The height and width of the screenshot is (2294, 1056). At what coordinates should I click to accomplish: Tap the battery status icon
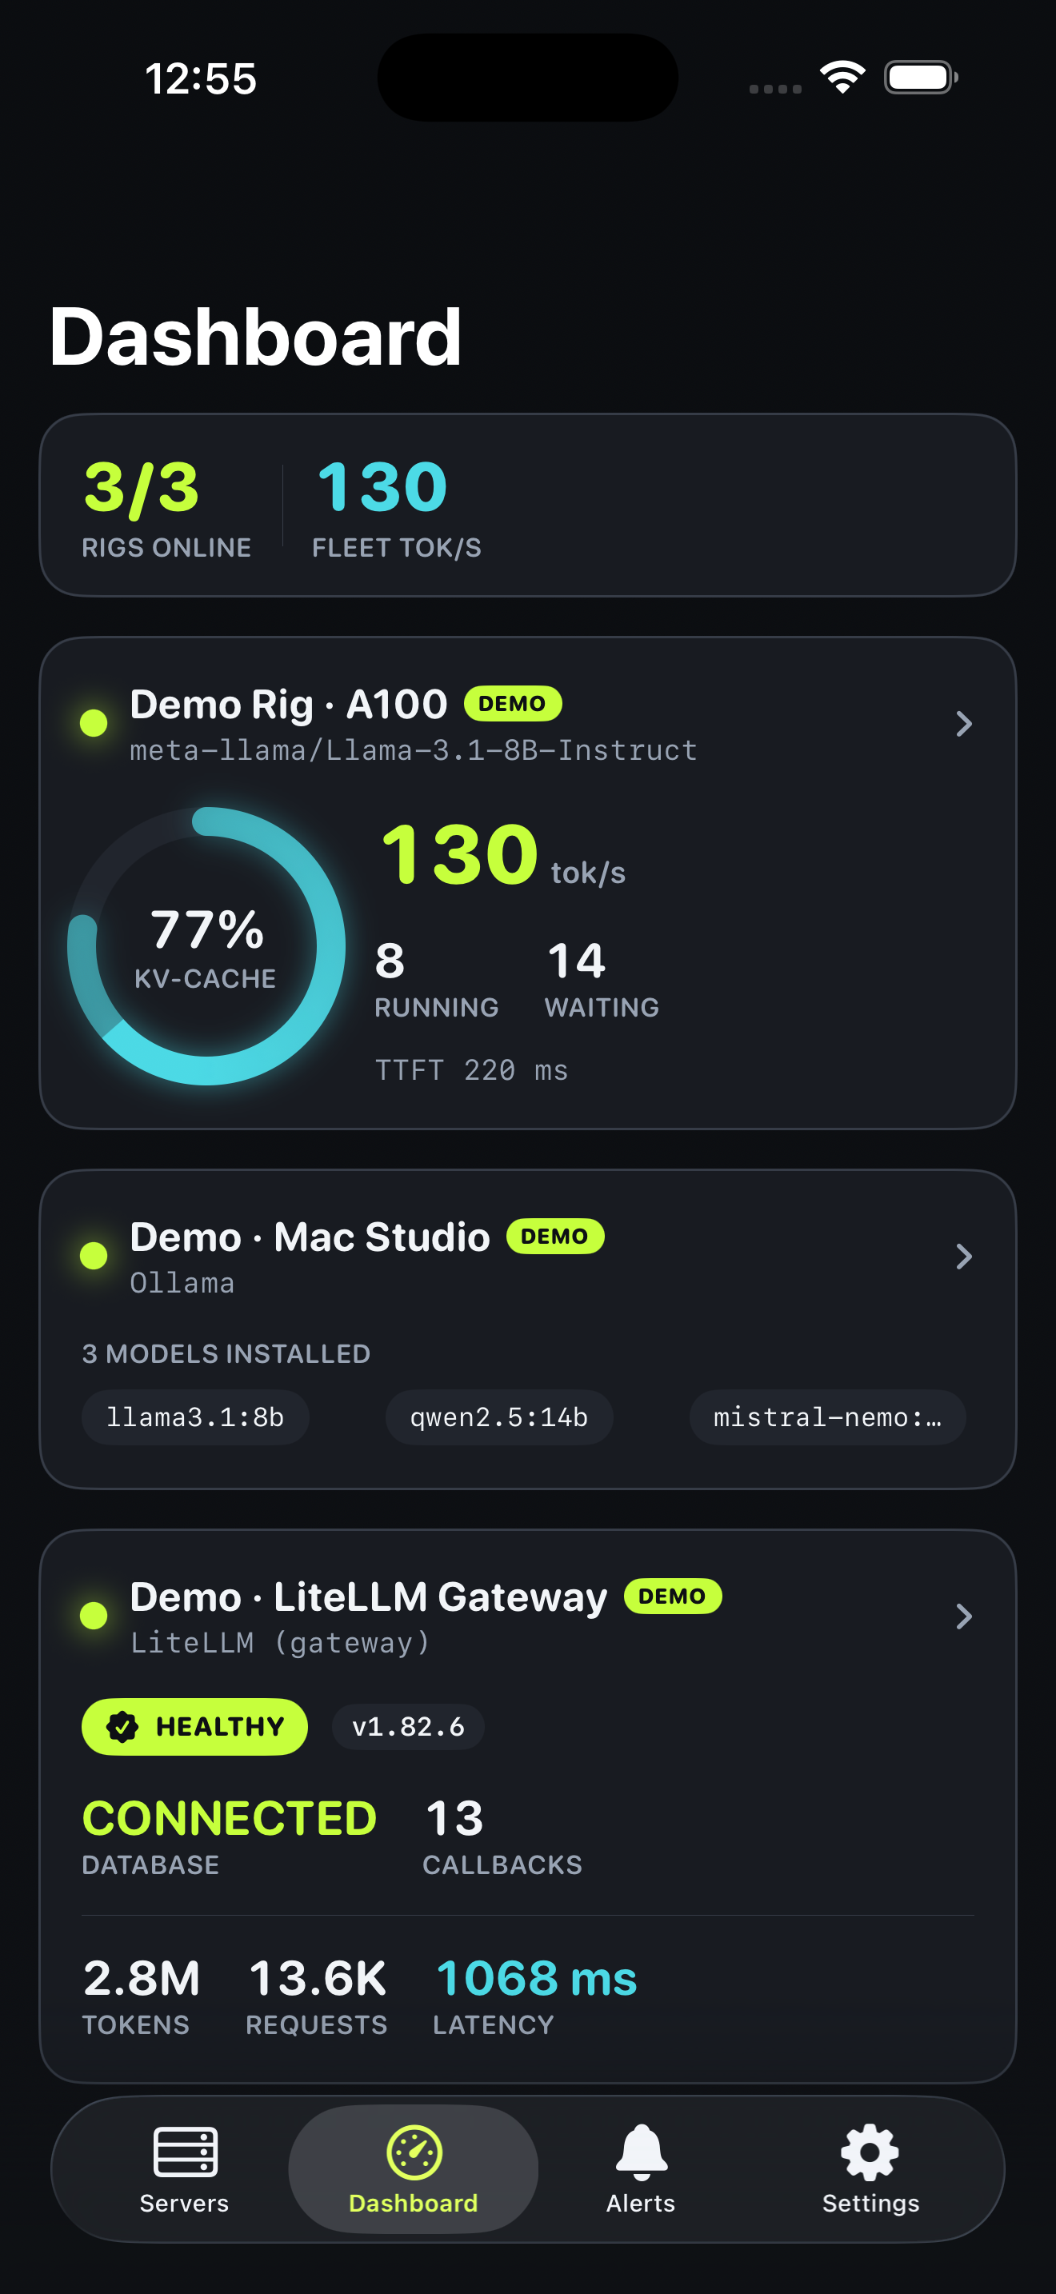click(x=921, y=78)
